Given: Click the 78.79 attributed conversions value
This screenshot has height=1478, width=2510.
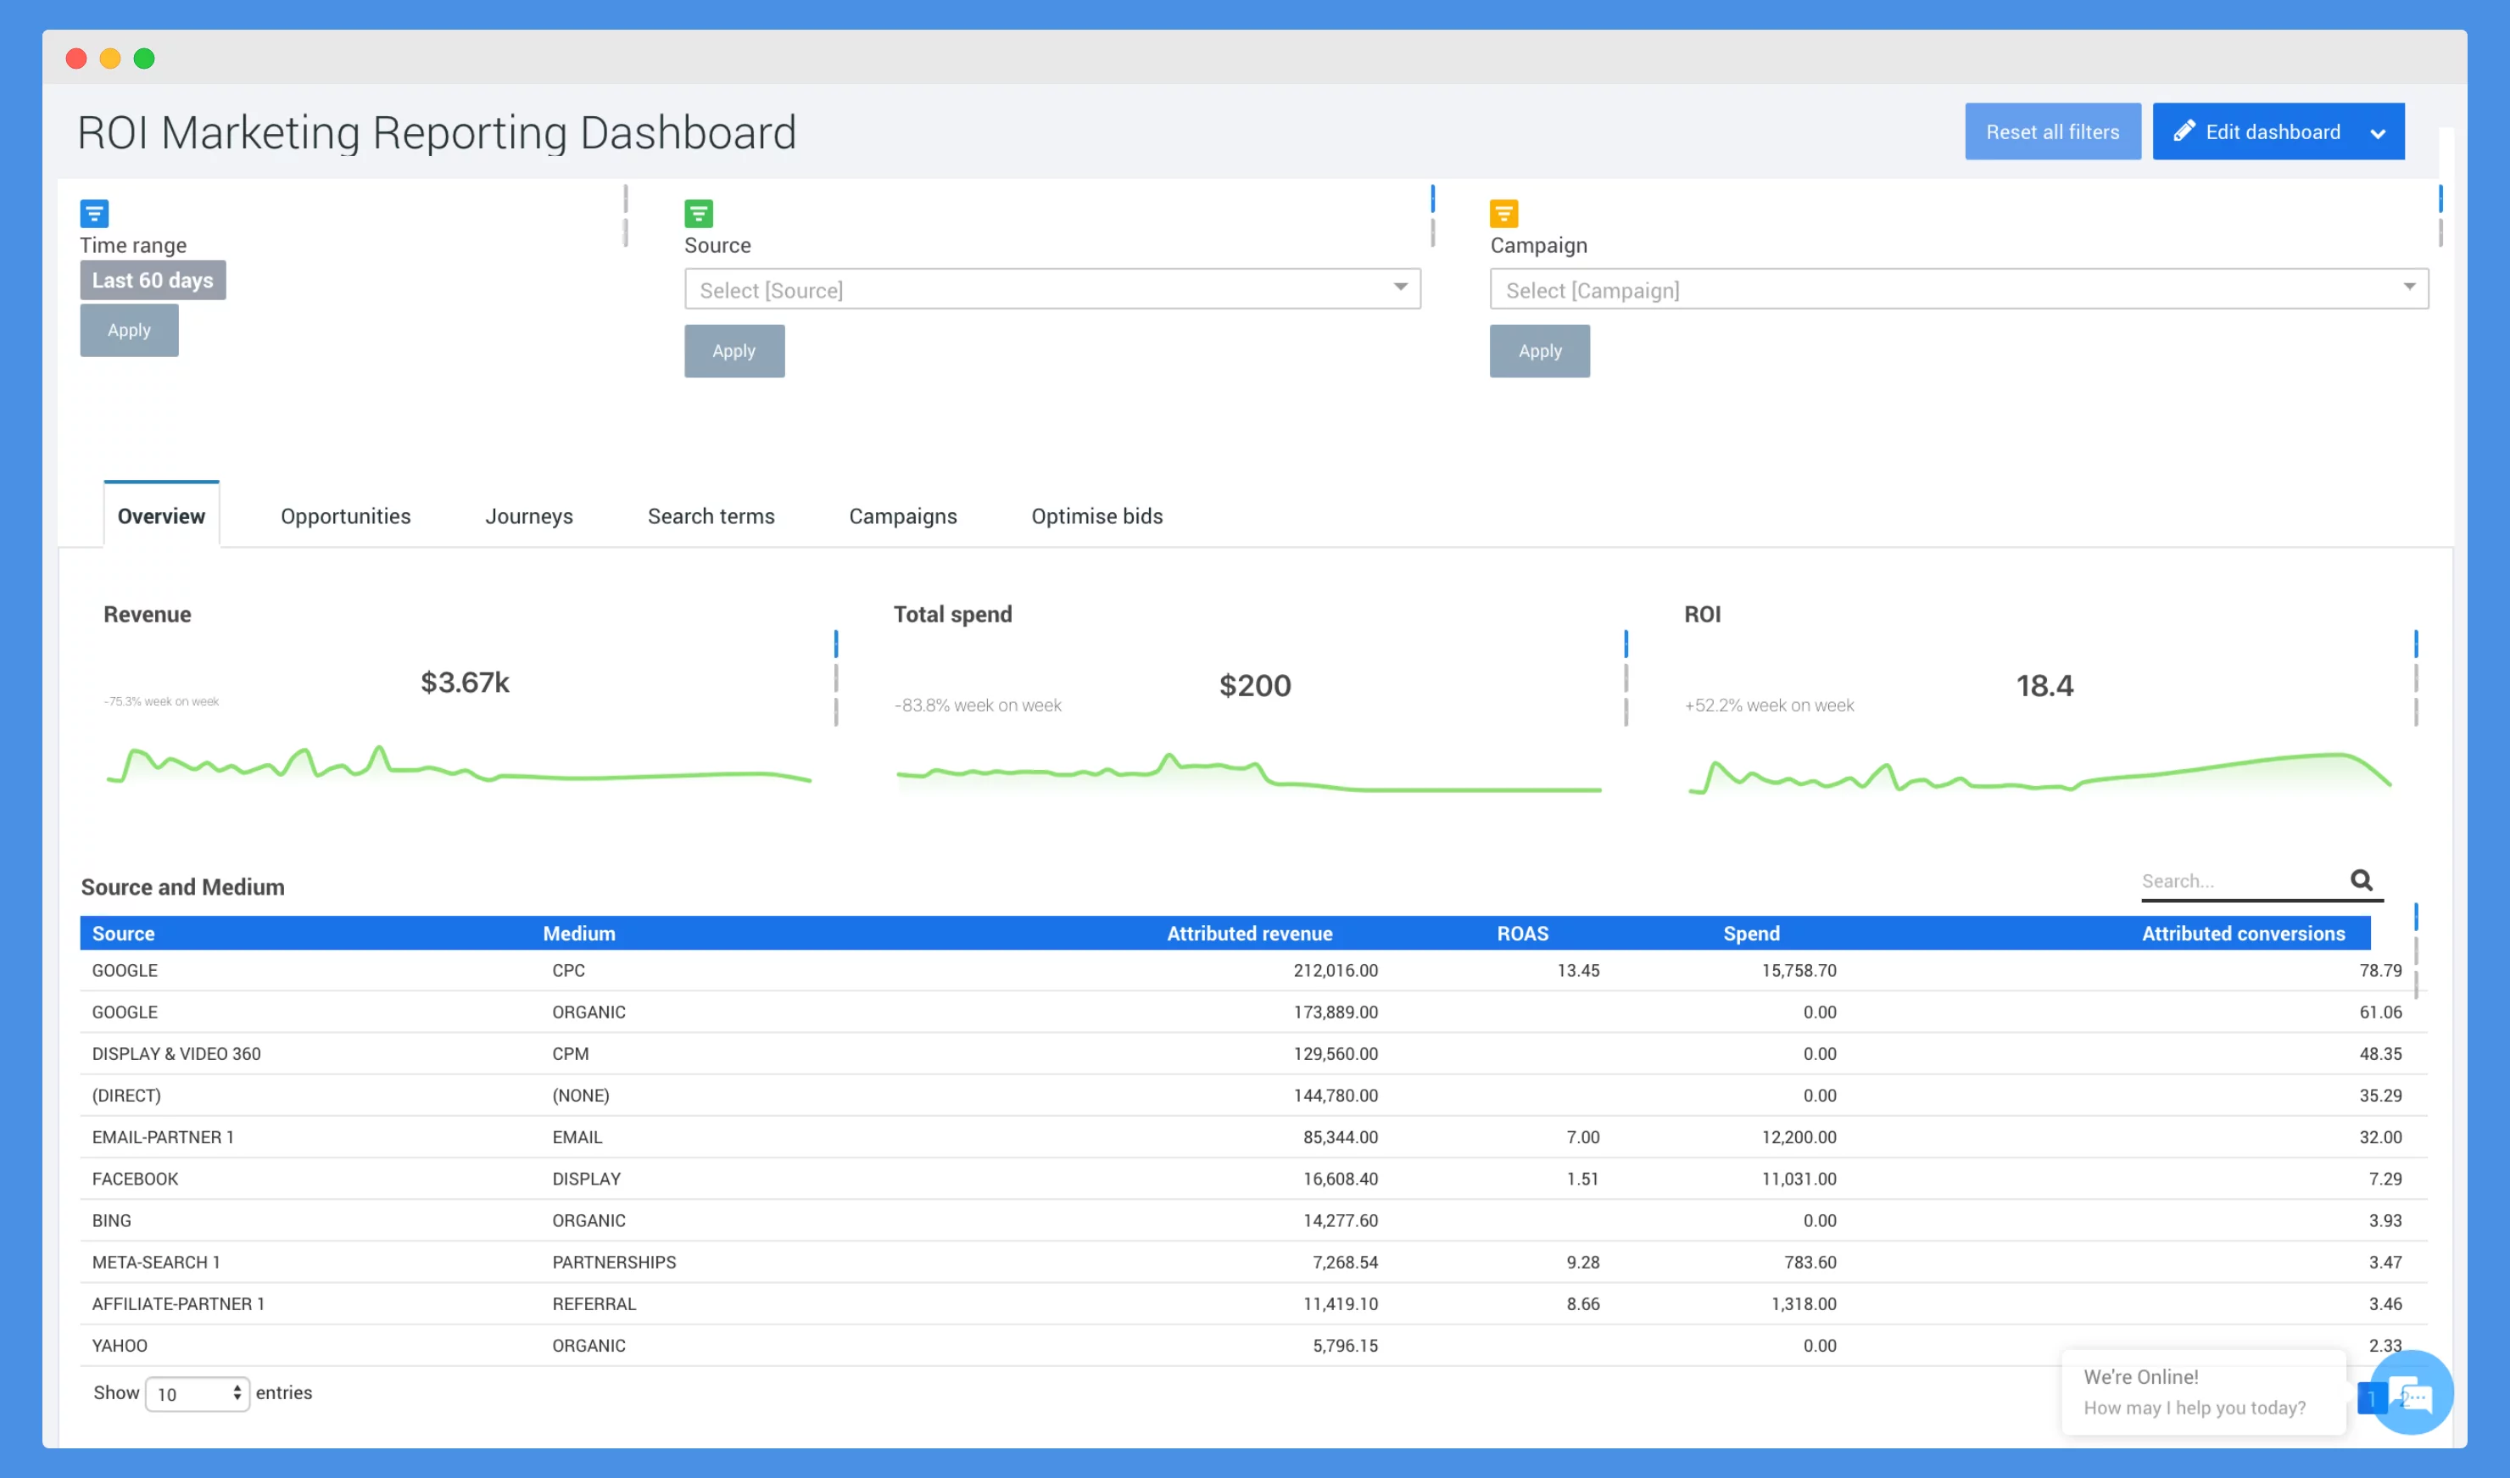Looking at the screenshot, I should [x=2380, y=971].
